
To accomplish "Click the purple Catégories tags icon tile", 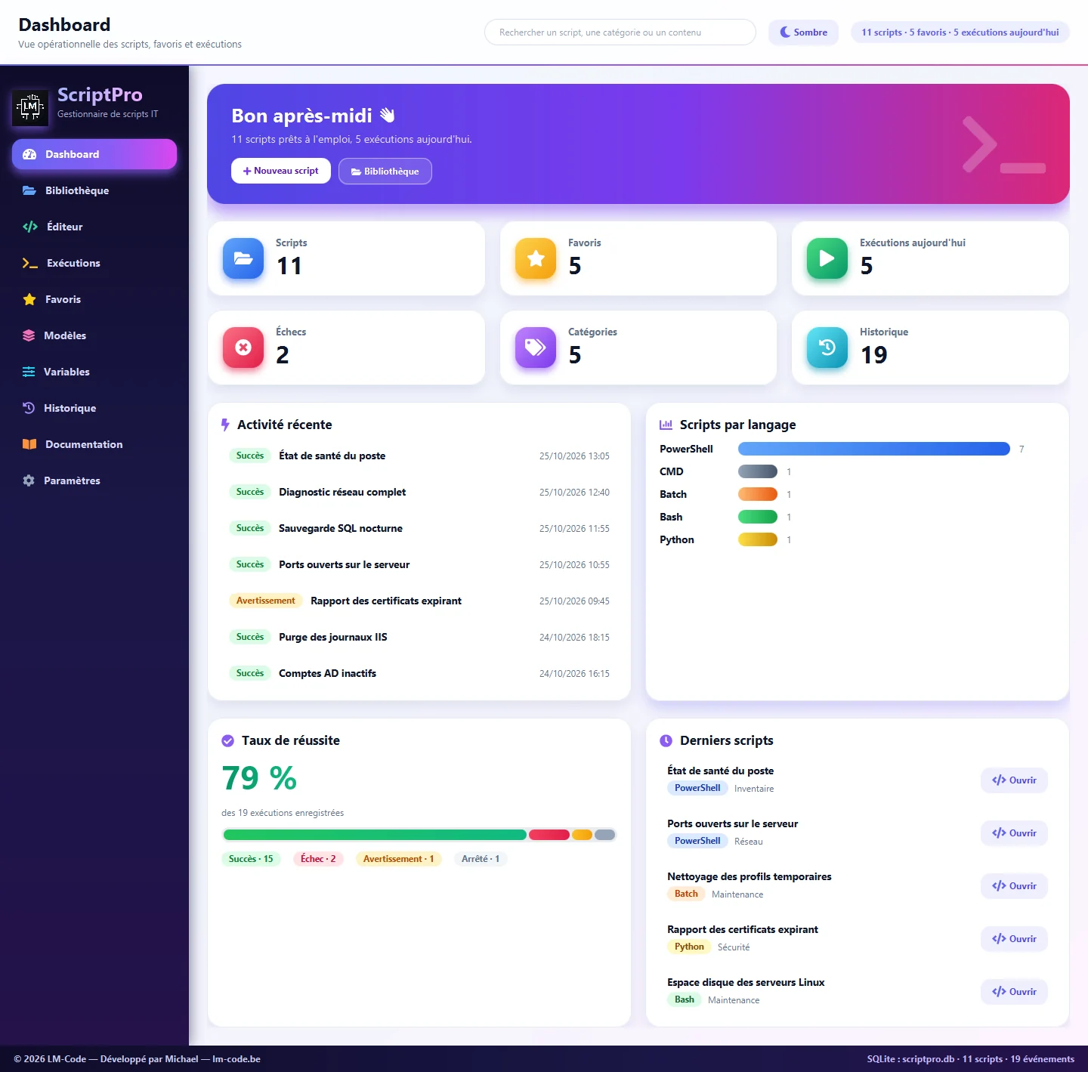I will (536, 348).
